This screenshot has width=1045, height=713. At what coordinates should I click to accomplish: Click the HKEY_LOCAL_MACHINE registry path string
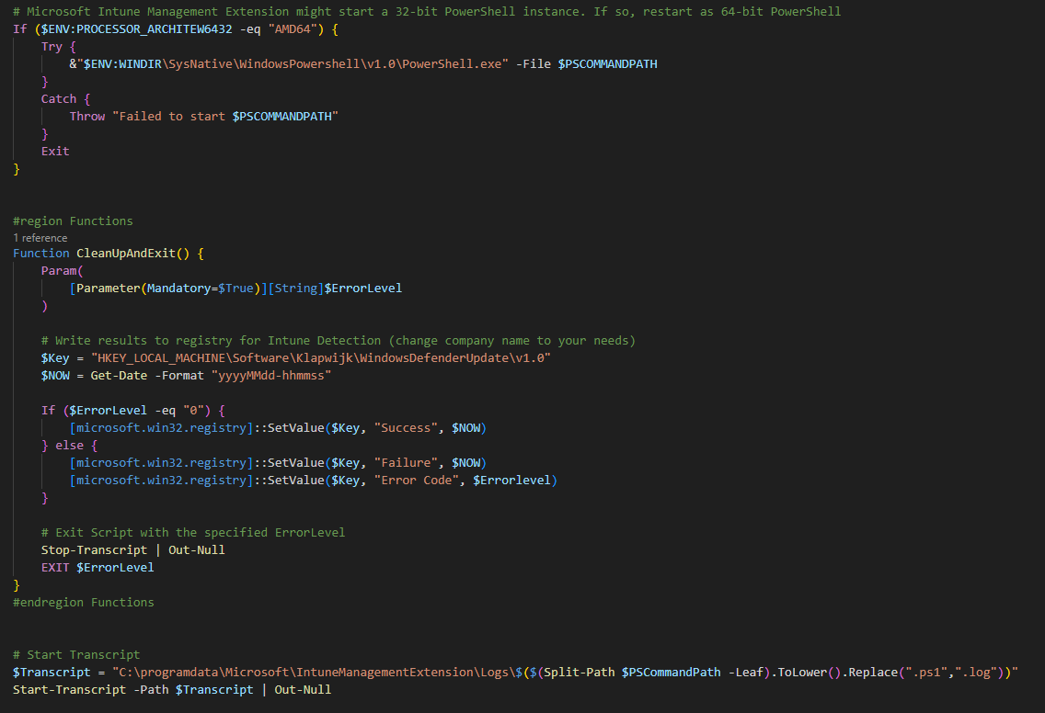point(320,358)
